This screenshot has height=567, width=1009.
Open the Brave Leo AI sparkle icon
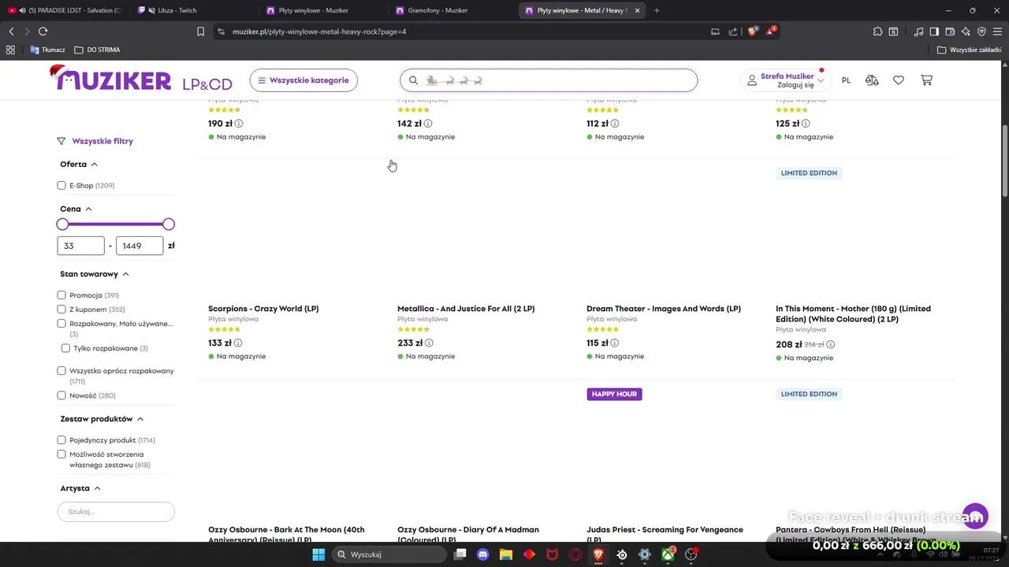point(966,31)
